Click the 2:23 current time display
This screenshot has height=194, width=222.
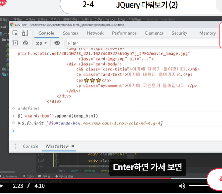[18, 186]
